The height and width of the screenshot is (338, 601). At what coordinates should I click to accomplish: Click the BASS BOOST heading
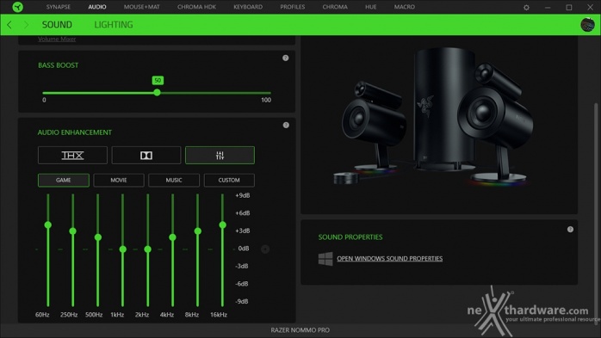(59, 65)
